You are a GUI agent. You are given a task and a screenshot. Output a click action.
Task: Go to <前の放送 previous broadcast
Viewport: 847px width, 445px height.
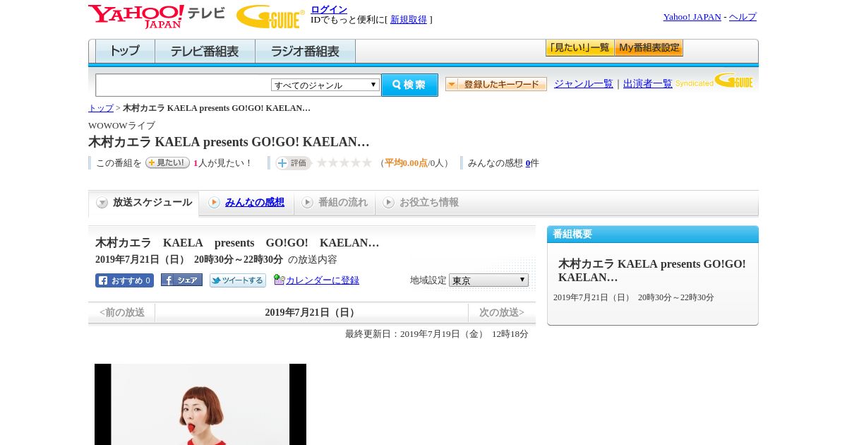122,312
